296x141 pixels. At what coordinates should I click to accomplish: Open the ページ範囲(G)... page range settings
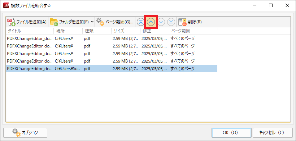point(115,22)
